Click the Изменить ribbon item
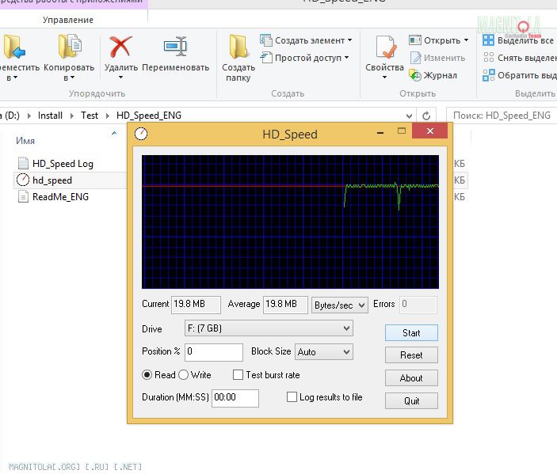Viewport: 557px width, 474px height. (x=437, y=58)
